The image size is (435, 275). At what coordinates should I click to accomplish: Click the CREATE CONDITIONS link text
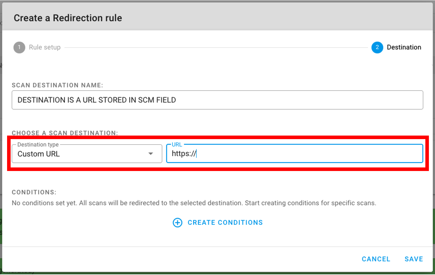tap(225, 223)
